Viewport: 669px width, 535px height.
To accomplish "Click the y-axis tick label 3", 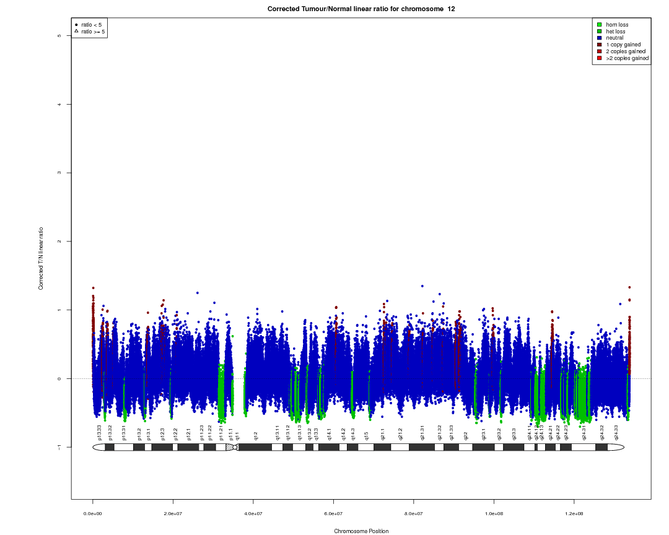I will pyautogui.click(x=58, y=173).
